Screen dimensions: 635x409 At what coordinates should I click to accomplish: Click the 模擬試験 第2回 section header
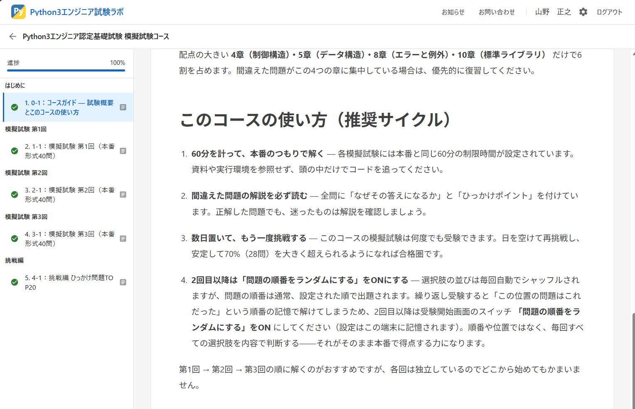[x=26, y=173]
